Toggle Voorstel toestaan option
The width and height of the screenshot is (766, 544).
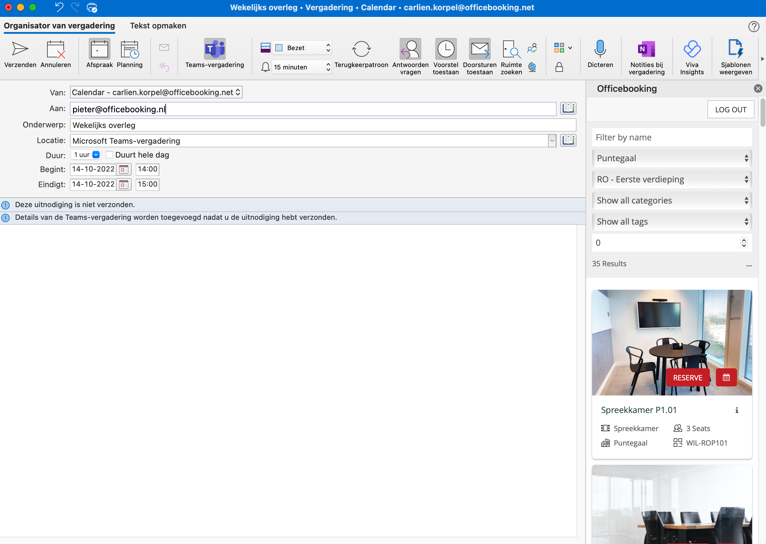pyautogui.click(x=445, y=57)
